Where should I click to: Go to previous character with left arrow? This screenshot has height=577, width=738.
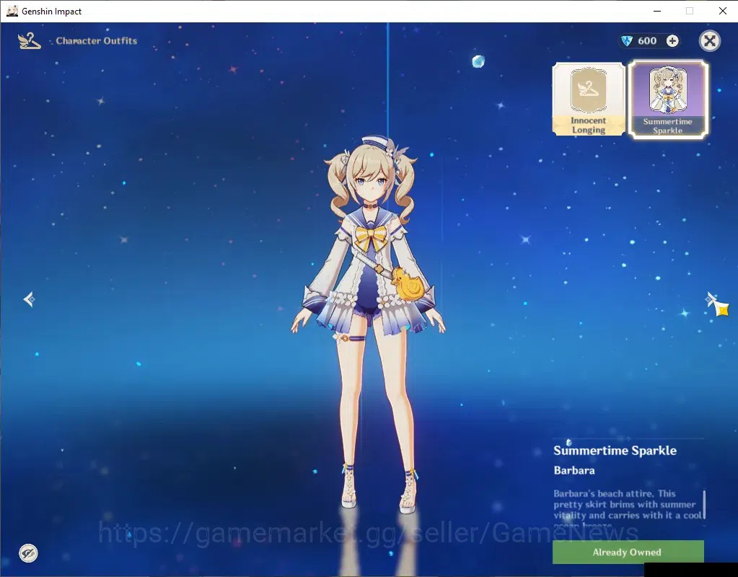(29, 299)
